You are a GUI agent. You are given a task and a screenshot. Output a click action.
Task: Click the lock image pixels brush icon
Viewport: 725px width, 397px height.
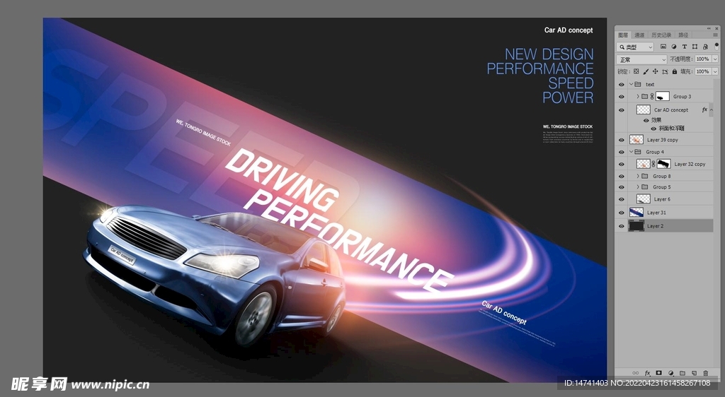pyautogui.click(x=646, y=71)
